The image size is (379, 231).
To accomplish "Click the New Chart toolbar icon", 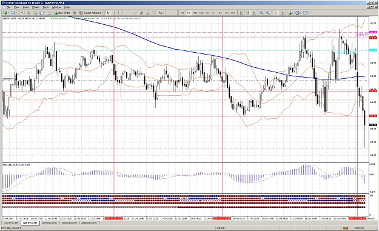I will [x=5, y=13].
